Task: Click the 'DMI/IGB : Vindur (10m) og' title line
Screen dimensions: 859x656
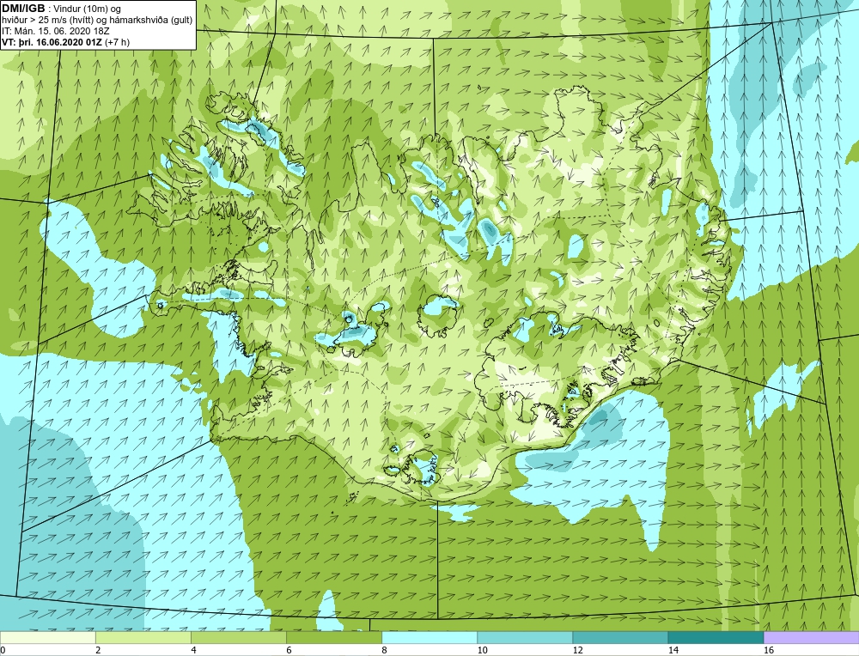Action: 62,9
